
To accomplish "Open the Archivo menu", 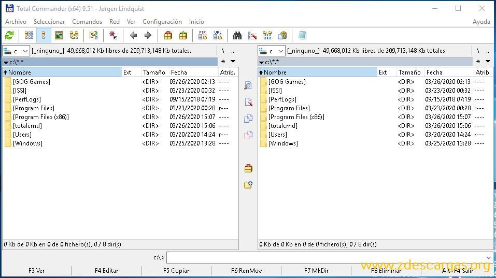I will click(x=16, y=21).
